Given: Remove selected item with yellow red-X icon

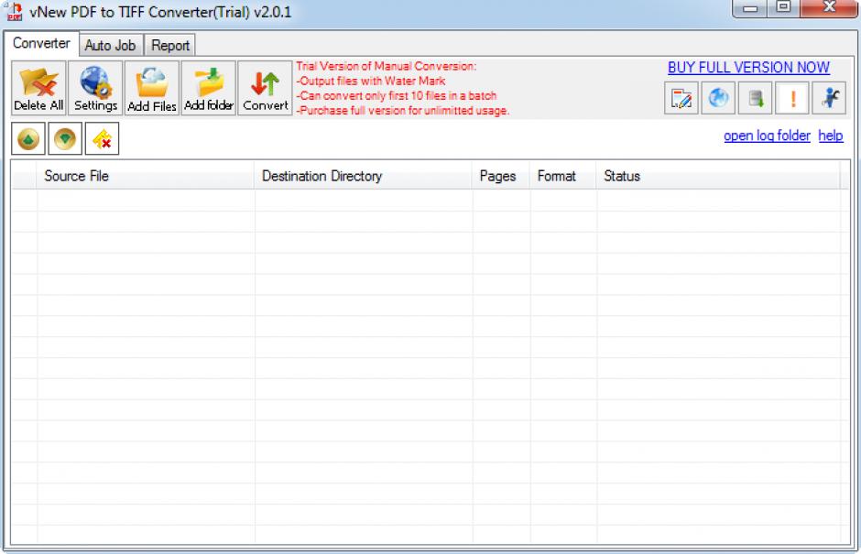Looking at the screenshot, I should click(103, 139).
